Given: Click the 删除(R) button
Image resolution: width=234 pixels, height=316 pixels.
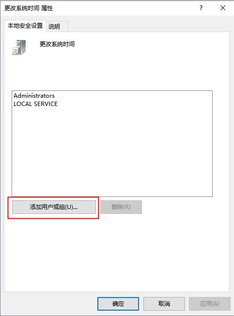Looking at the screenshot, I should pyautogui.click(x=121, y=207).
